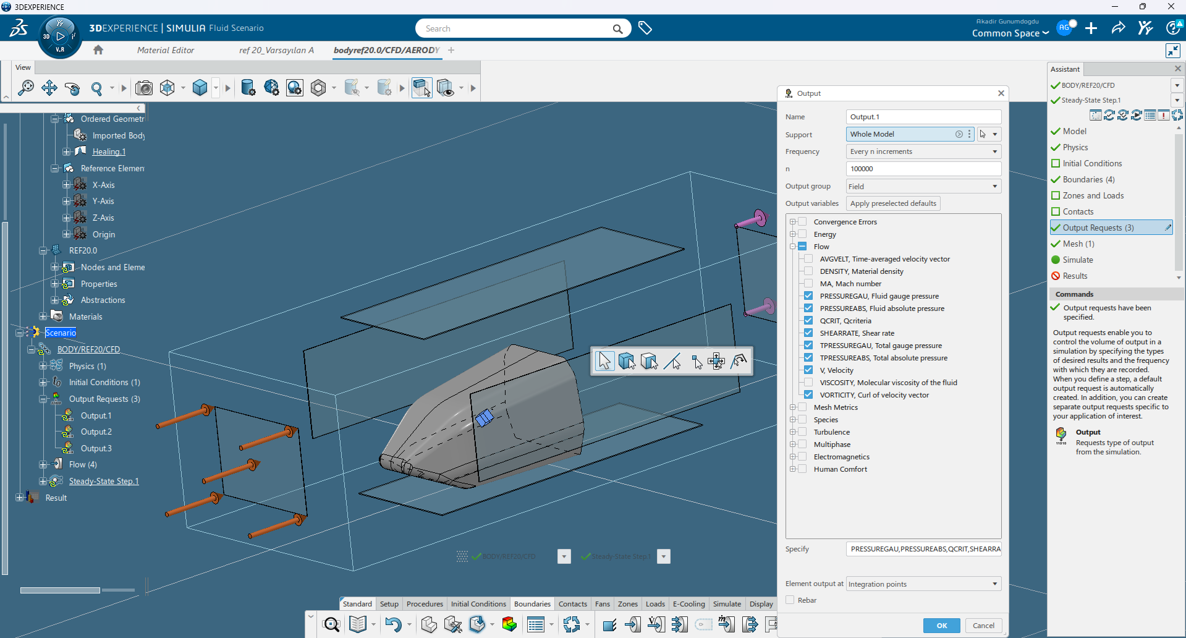Screen dimensions: 1186x638
Task: Click the tree panel horizontal scrollbar
Action: [60, 590]
